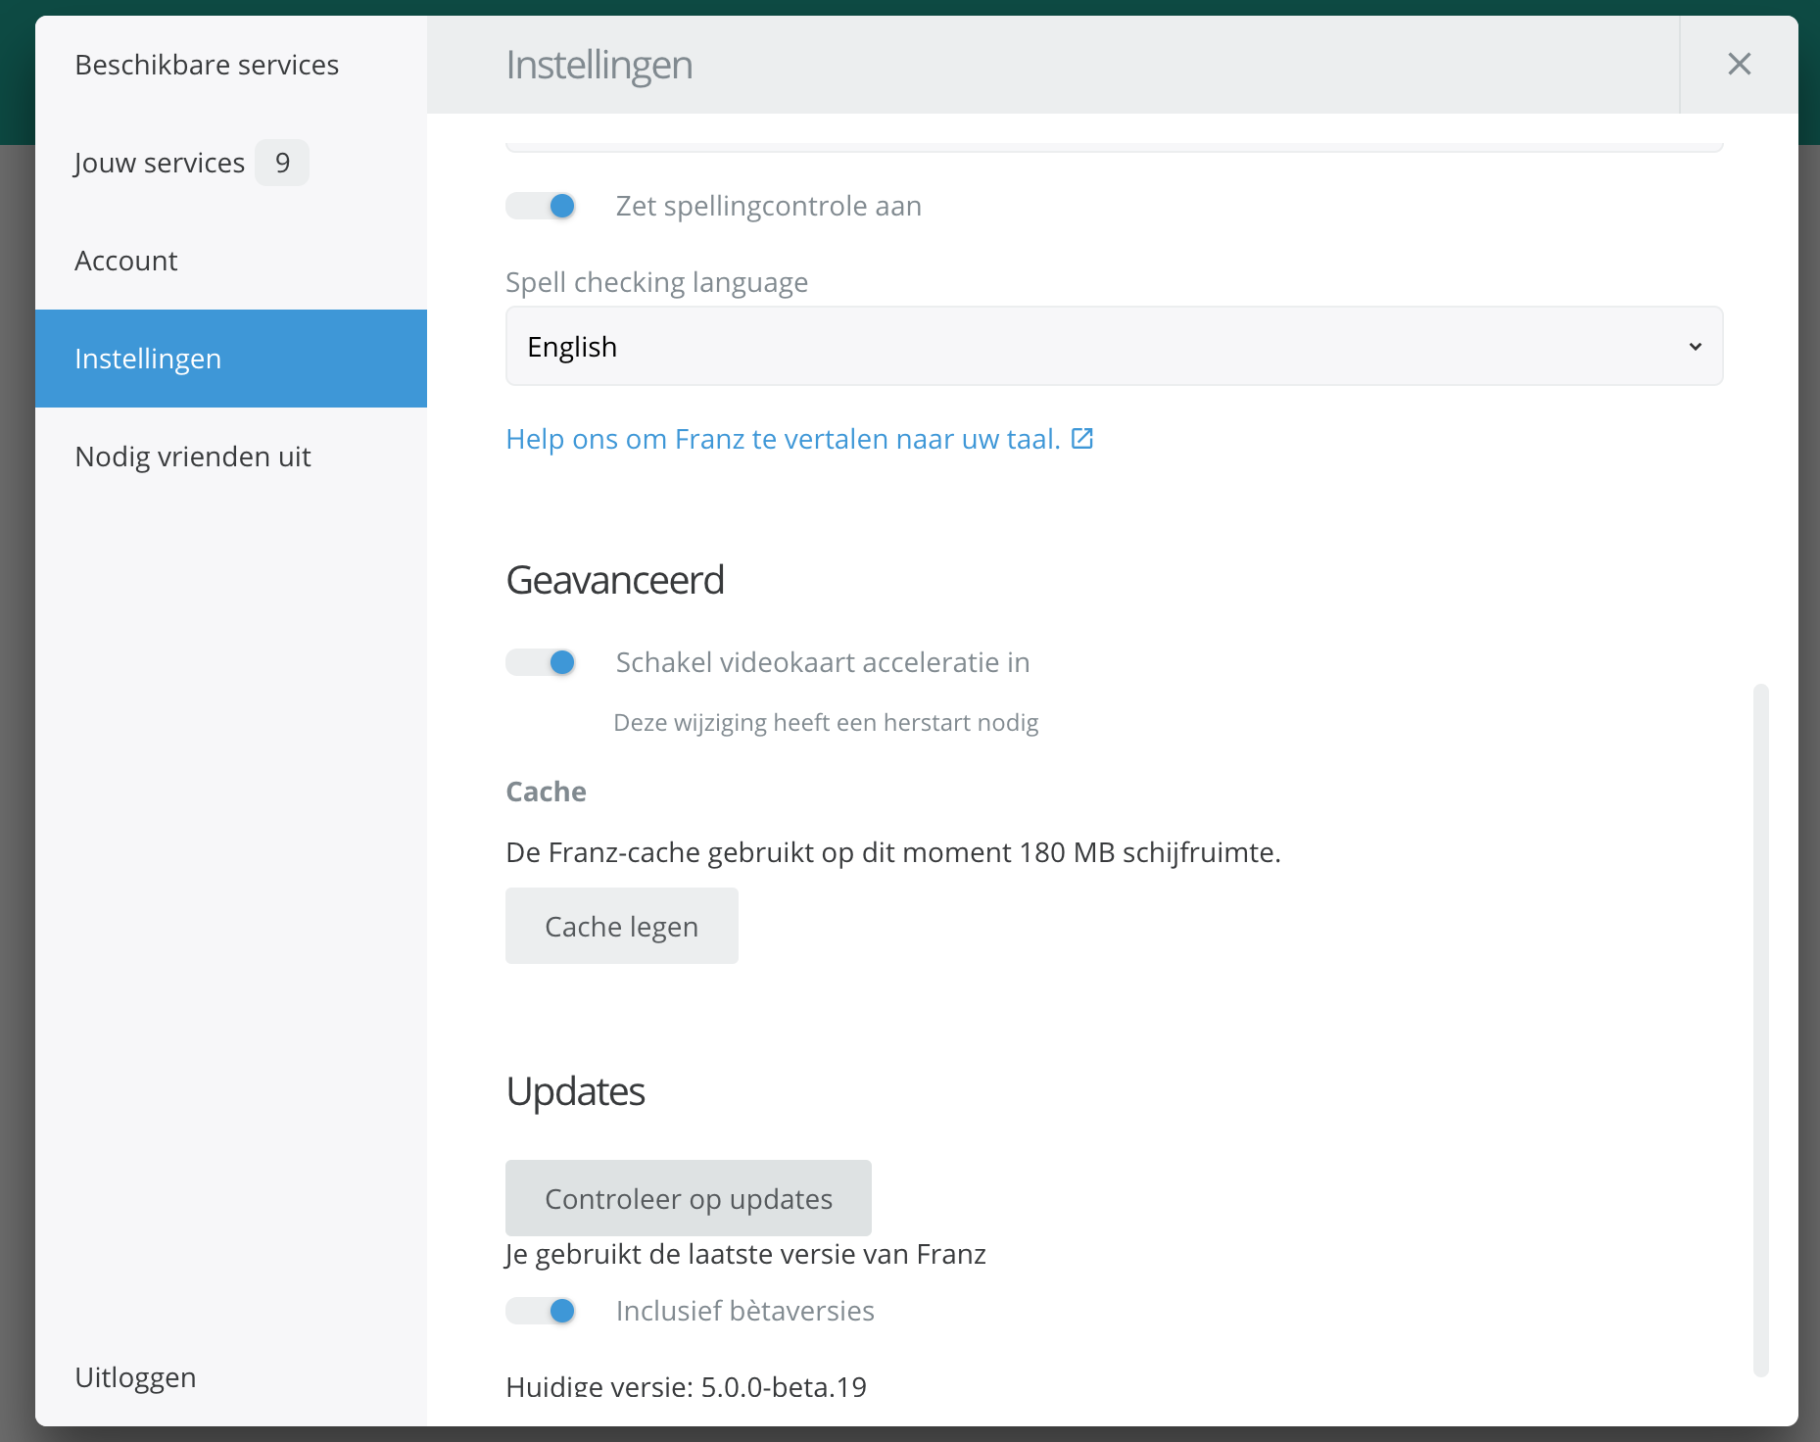Close the Instellingen dialog with the X
The image size is (1820, 1442).
coord(1739,65)
